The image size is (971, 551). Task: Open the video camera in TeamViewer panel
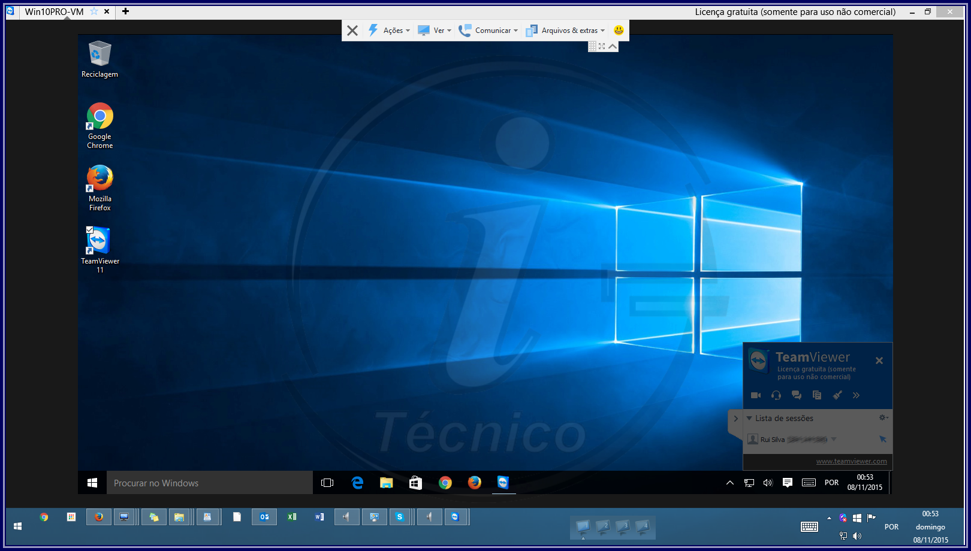pyautogui.click(x=756, y=395)
